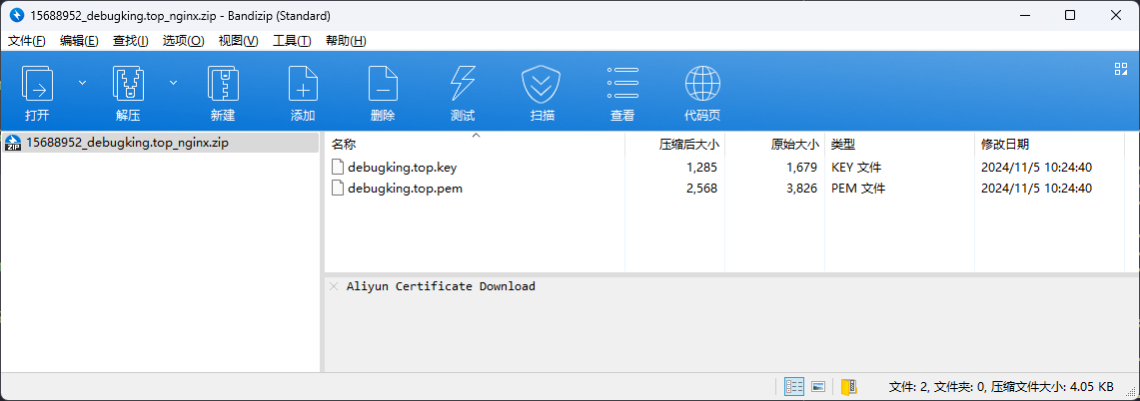Expand the Extract button dropdown arrow
The image size is (1140, 401).
(173, 83)
